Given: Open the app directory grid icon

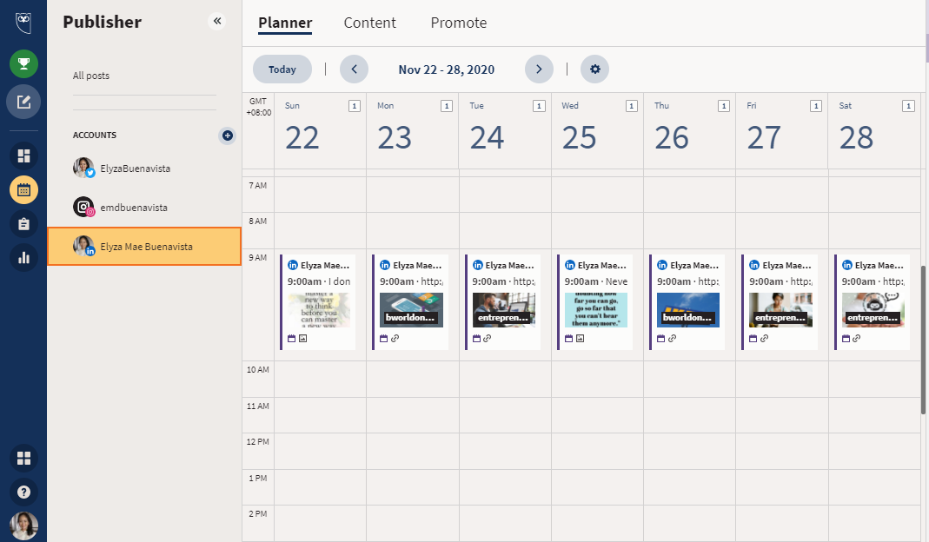Looking at the screenshot, I should click(x=23, y=458).
